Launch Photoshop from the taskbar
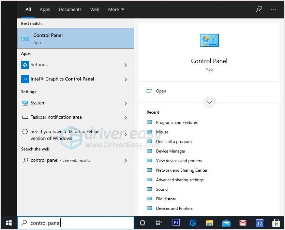Viewport: 285px width, 230px height. click(x=176, y=222)
